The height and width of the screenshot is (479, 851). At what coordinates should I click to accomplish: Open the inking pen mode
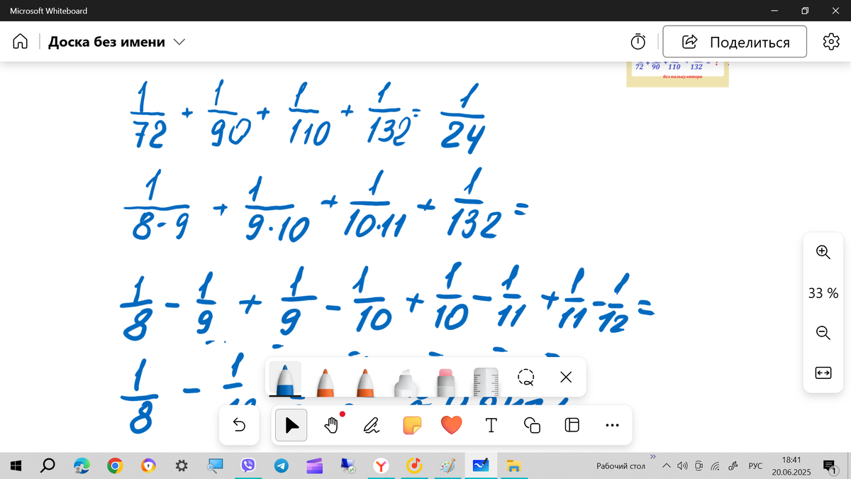372,425
